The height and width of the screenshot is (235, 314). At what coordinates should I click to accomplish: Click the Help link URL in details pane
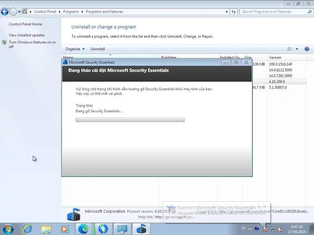click(x=174, y=217)
